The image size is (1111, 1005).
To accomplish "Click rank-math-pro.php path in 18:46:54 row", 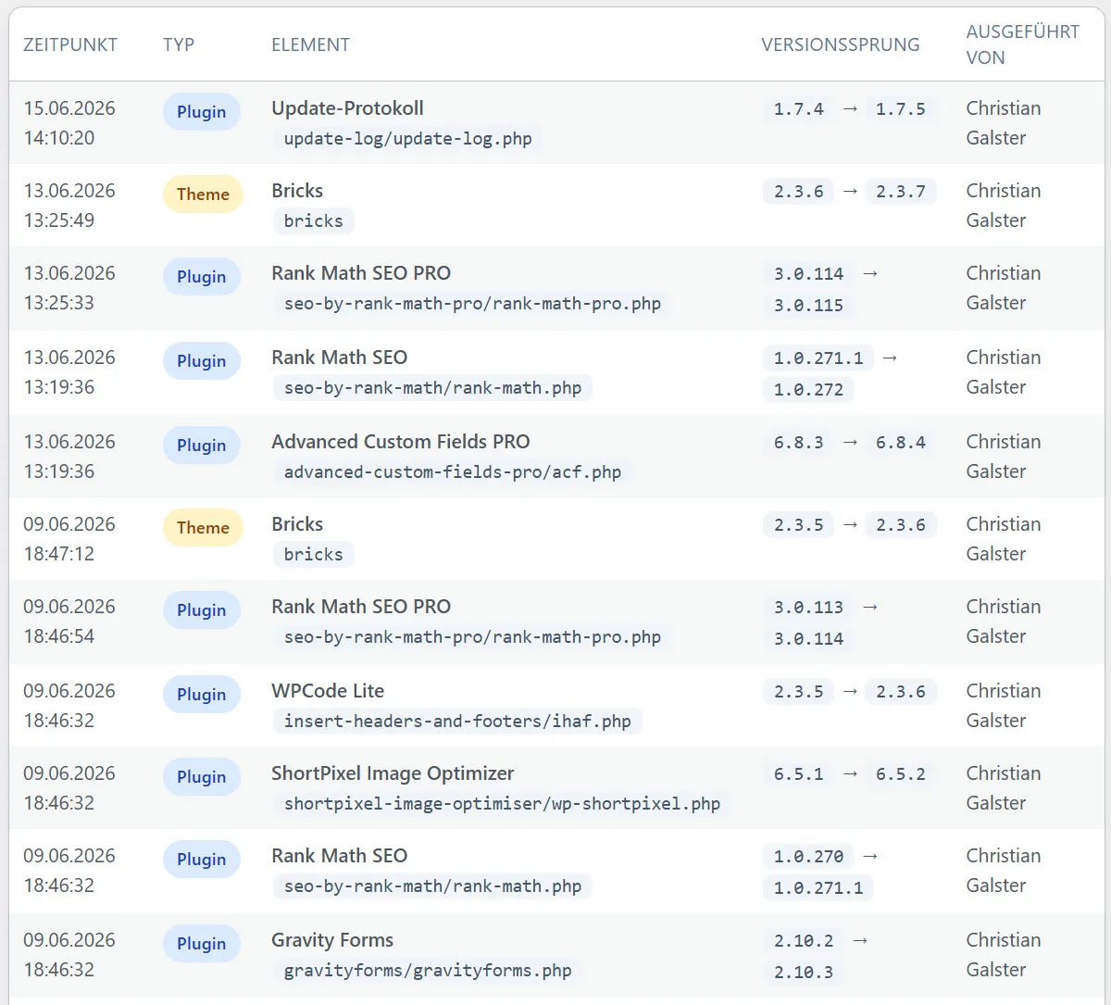I will click(472, 637).
